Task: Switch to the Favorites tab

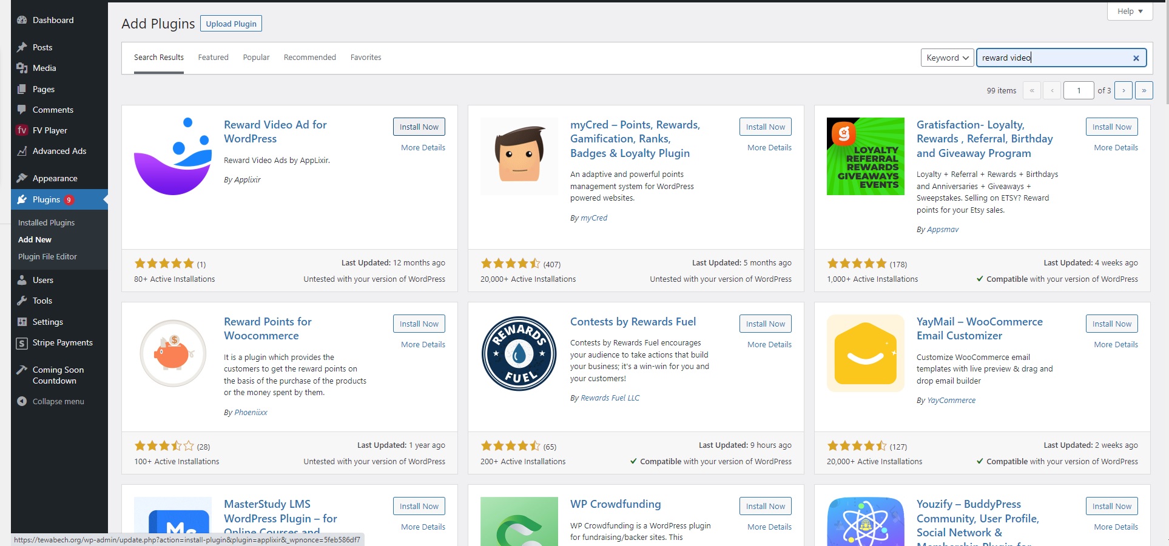Action: point(366,58)
